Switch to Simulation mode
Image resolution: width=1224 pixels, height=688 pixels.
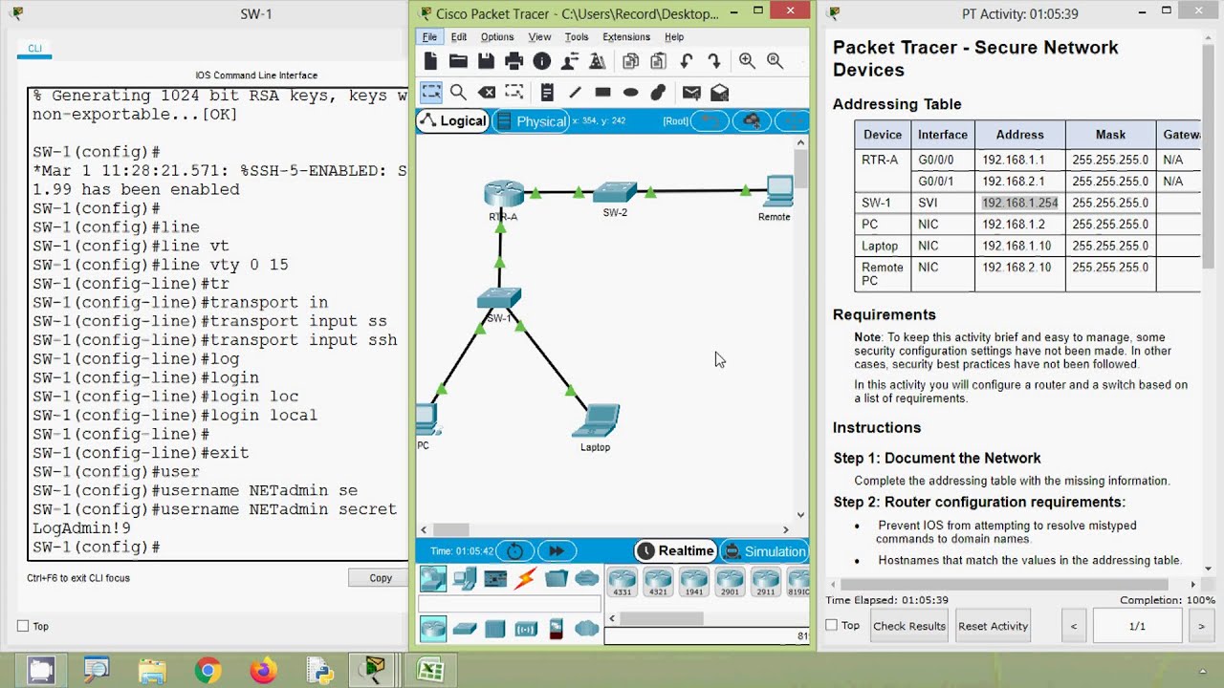[765, 550]
